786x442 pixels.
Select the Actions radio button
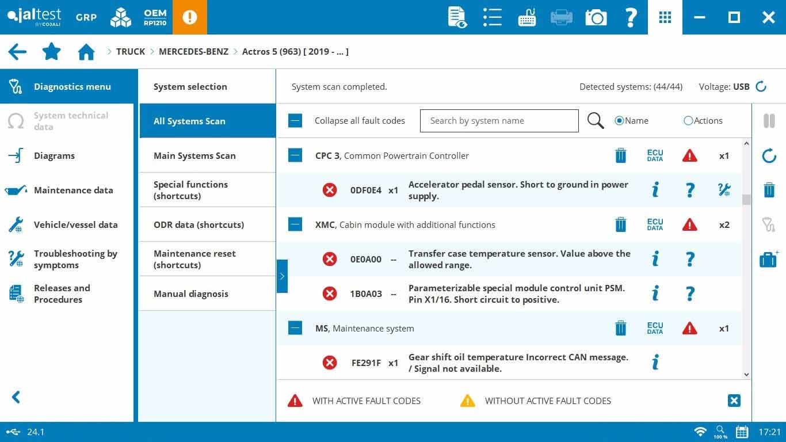(688, 121)
